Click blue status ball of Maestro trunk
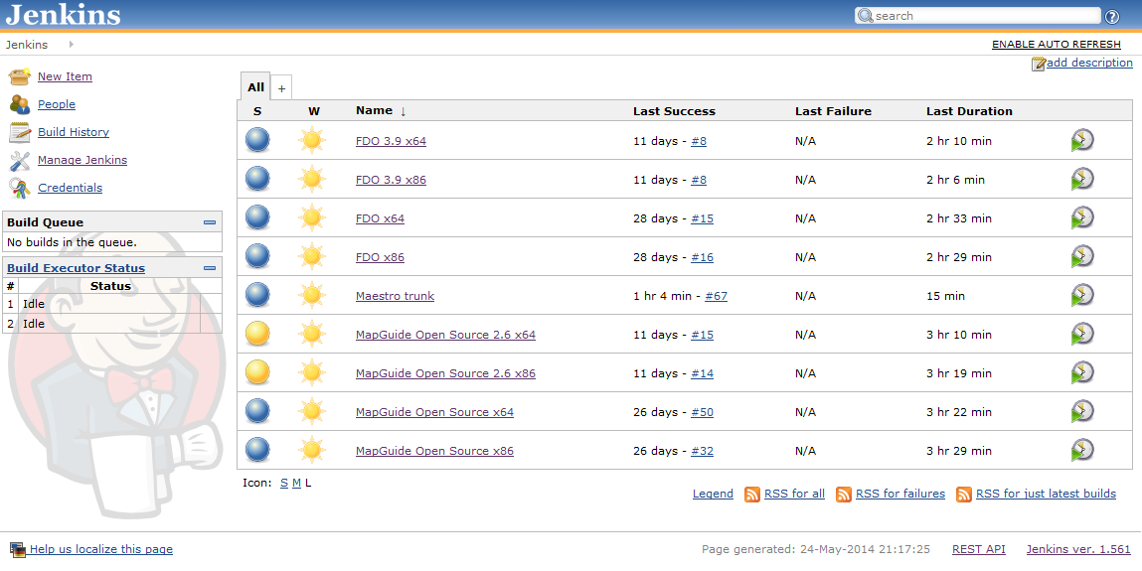This screenshot has width=1142, height=571. click(257, 295)
